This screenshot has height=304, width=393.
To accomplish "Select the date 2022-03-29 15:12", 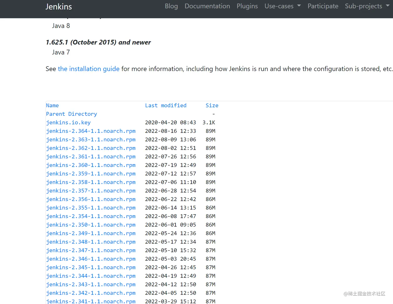I will click(171, 301).
